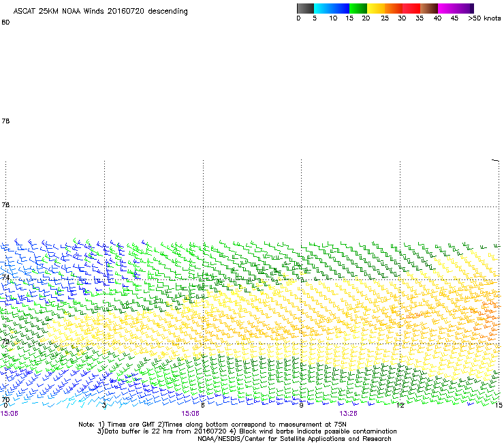
Task: Pick the blue 10-15 knots legend band
Action: (x=341, y=8)
